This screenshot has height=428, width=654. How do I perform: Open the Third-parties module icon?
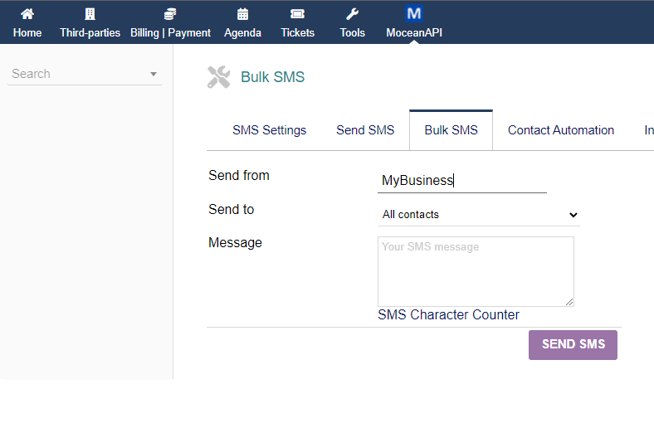(x=90, y=14)
